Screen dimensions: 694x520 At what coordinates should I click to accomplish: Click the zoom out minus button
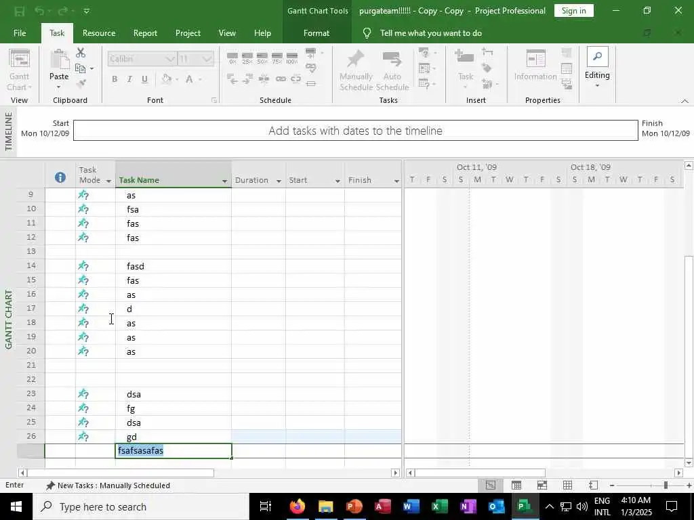click(612, 485)
